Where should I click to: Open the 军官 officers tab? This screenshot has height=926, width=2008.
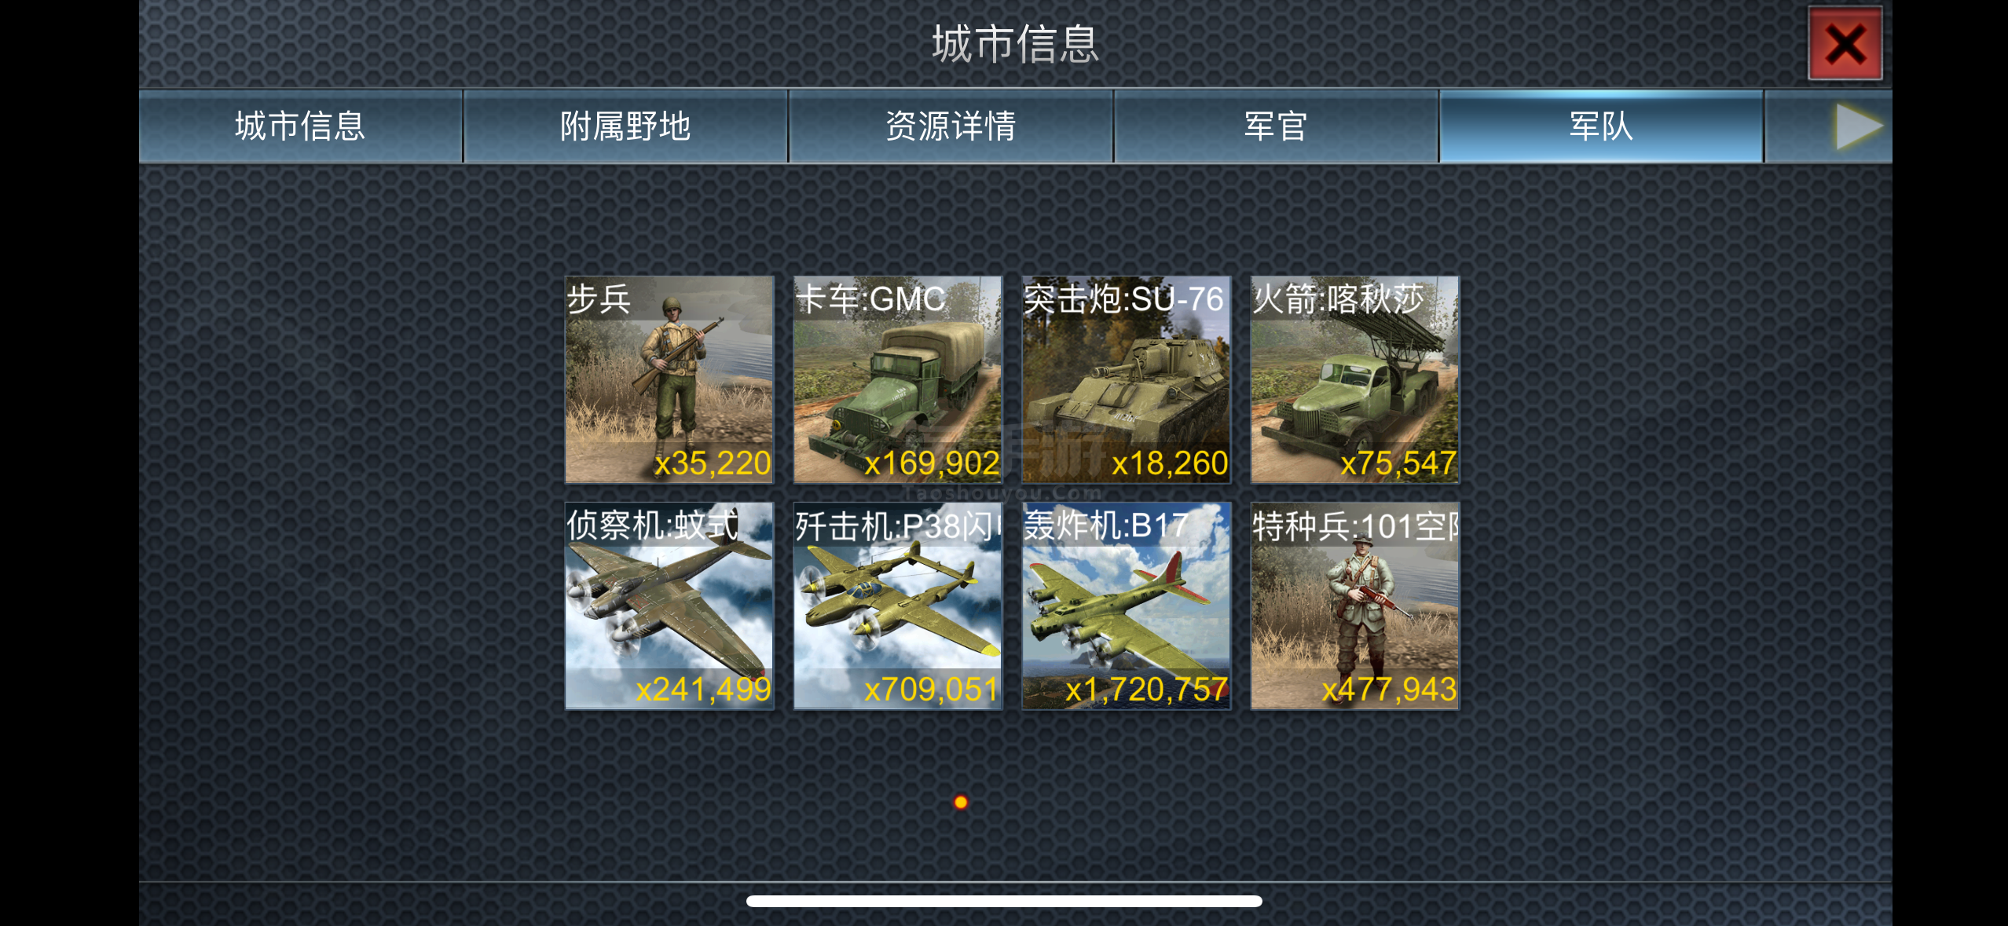(1276, 126)
